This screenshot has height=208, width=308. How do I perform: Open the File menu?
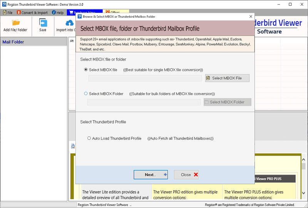coord(8,12)
